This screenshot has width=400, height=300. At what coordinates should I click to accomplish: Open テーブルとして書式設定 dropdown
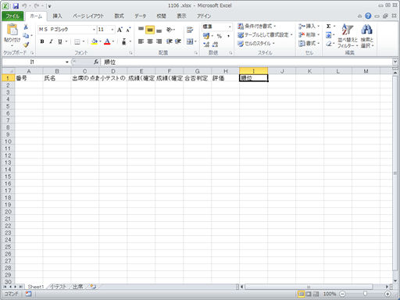(266, 35)
